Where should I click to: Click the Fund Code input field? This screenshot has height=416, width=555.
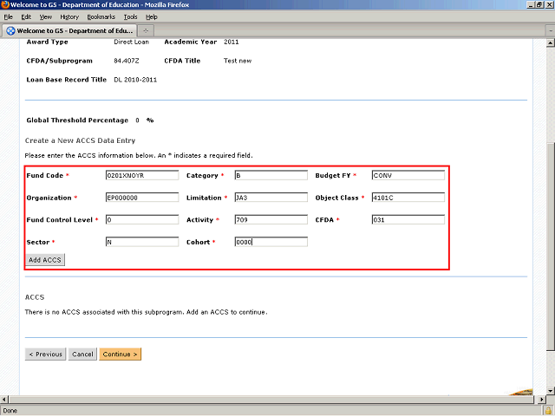point(141,175)
